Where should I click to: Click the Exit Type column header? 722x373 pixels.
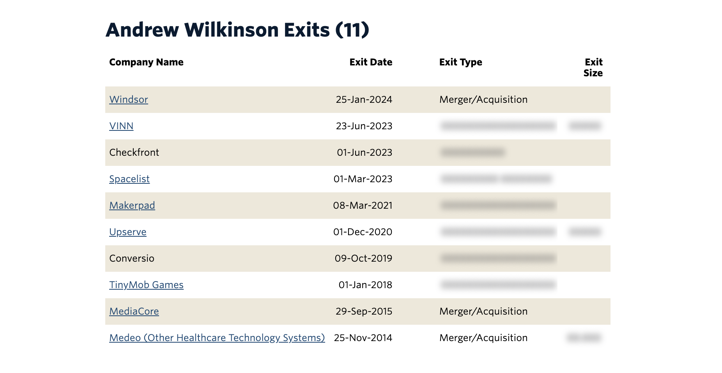[x=460, y=62]
